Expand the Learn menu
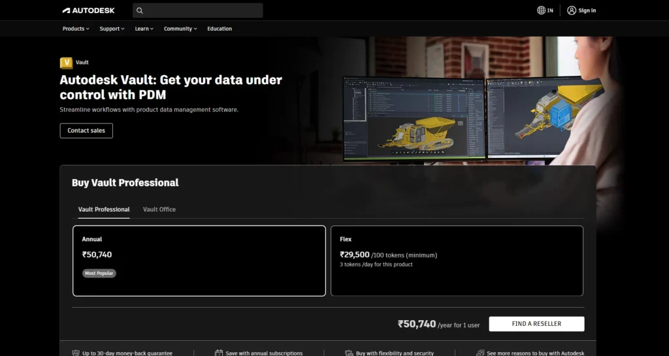The width and height of the screenshot is (669, 356). [x=144, y=29]
